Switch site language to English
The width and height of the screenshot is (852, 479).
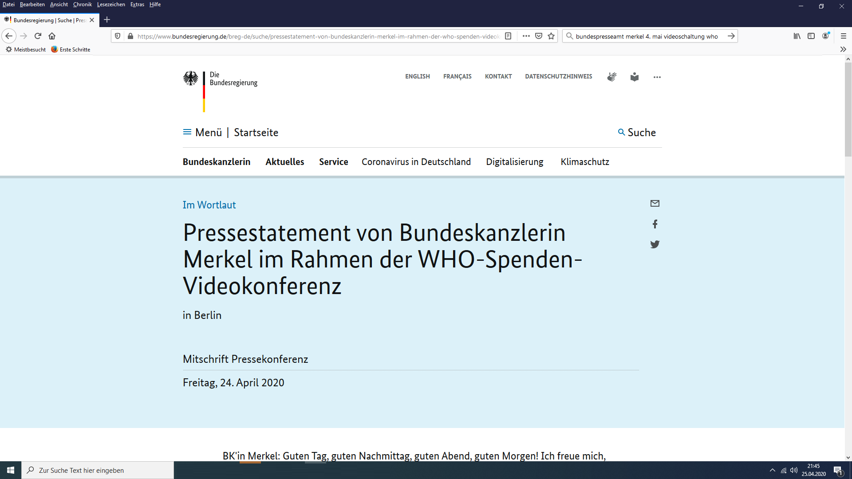click(417, 77)
